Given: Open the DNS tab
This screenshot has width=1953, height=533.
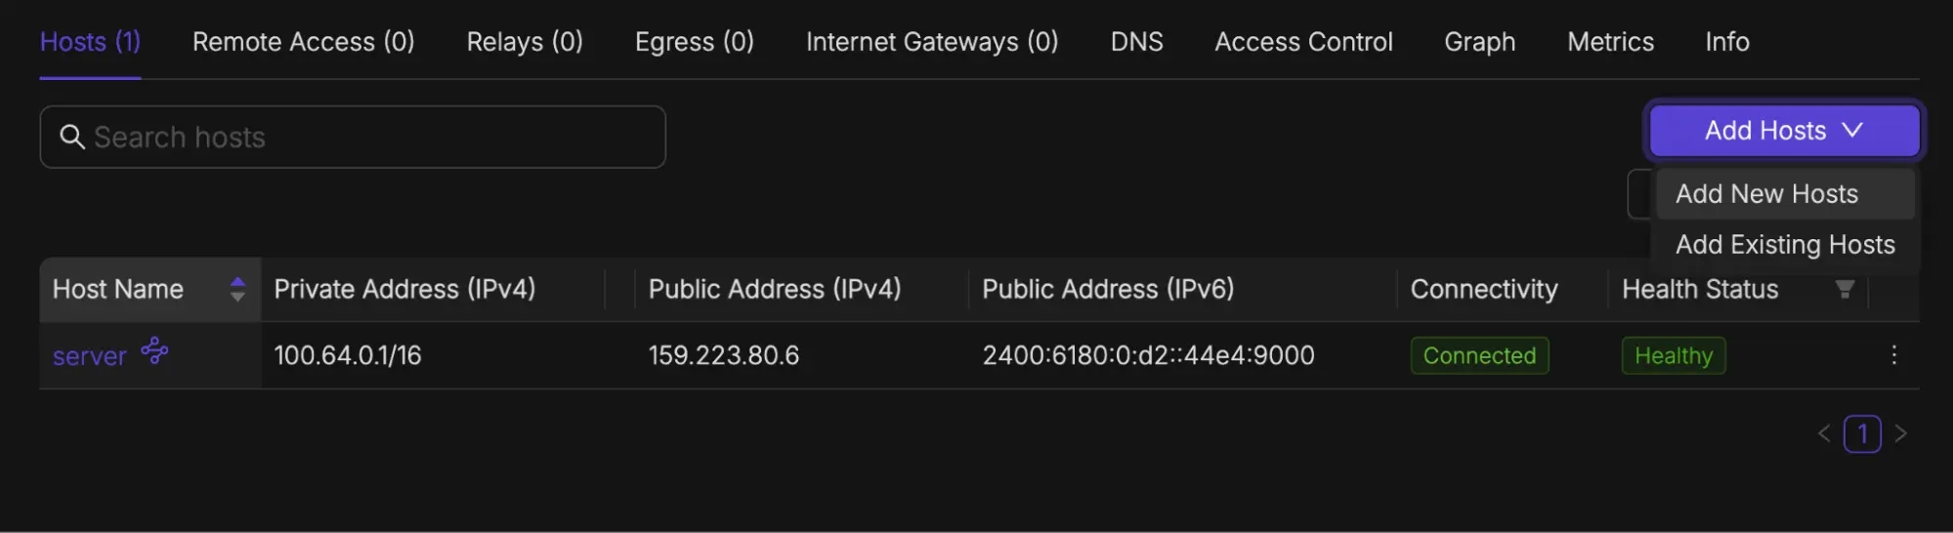Looking at the screenshot, I should click(x=1136, y=42).
